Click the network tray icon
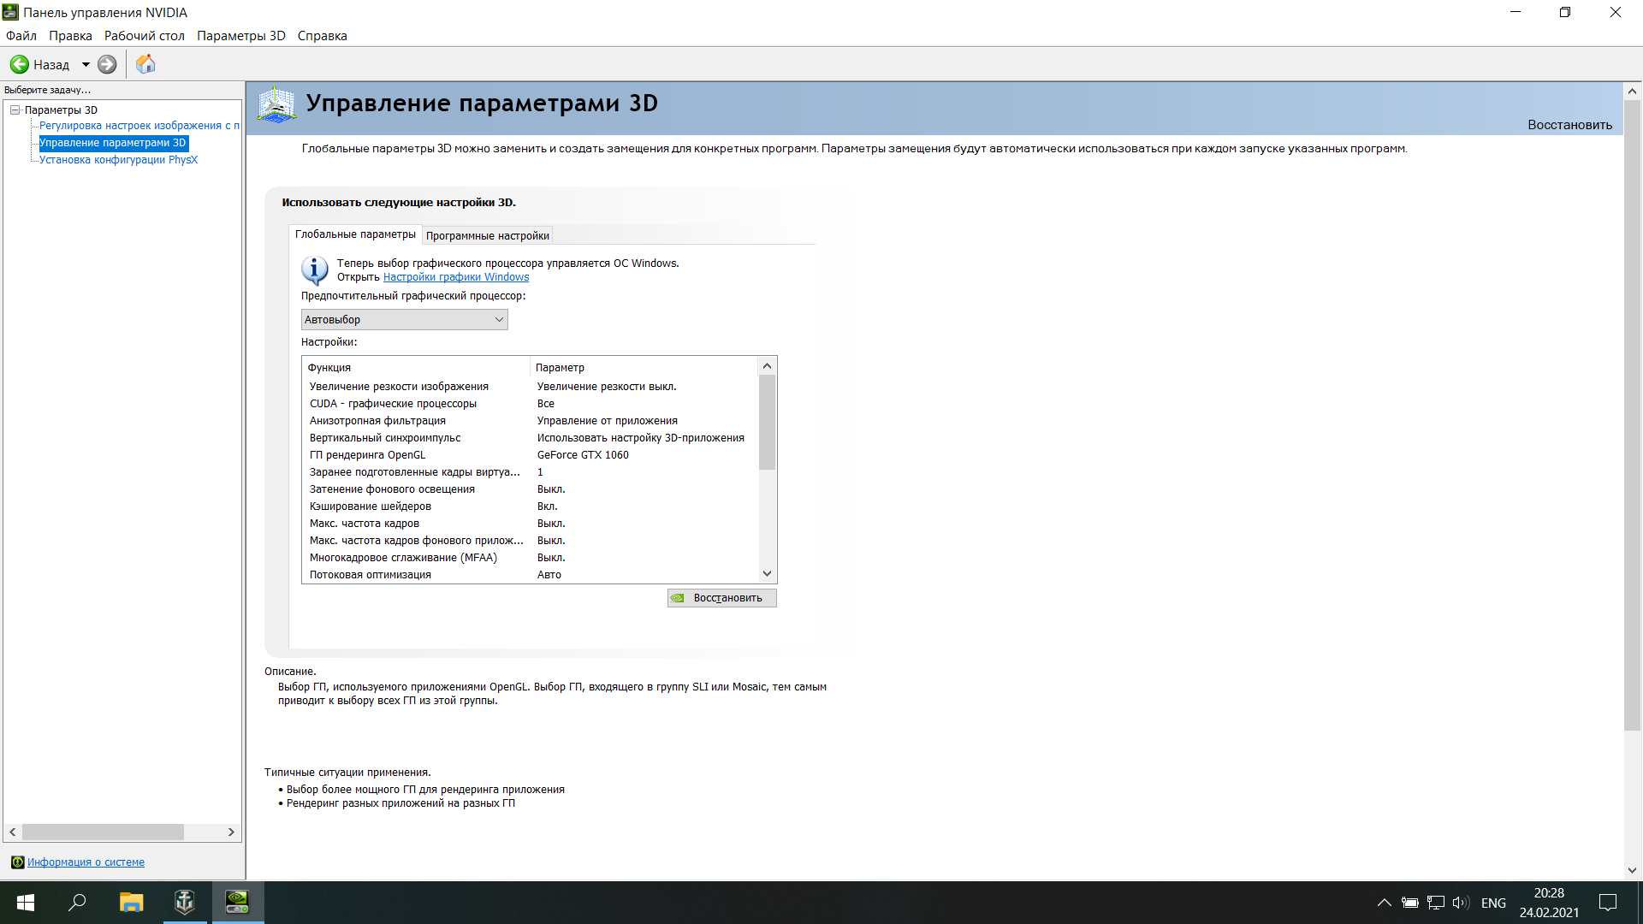Viewport: 1643px width, 924px height. (x=1436, y=903)
